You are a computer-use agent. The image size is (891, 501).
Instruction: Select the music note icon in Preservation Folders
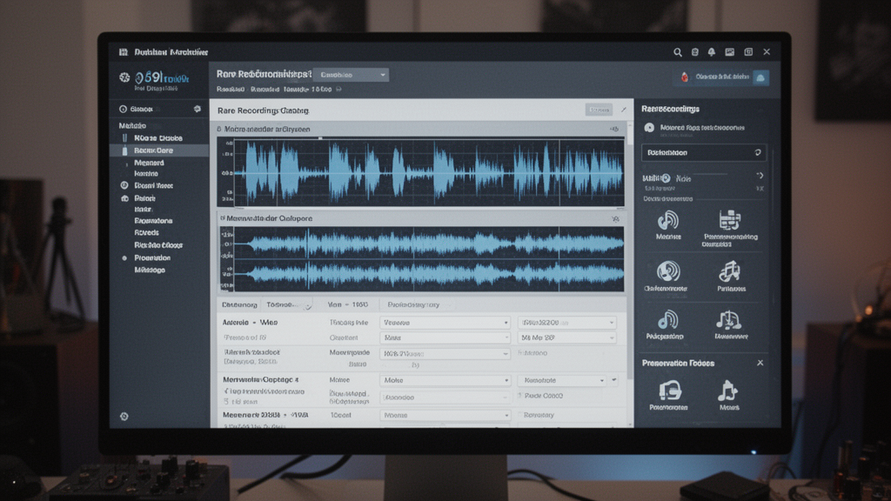point(727,391)
